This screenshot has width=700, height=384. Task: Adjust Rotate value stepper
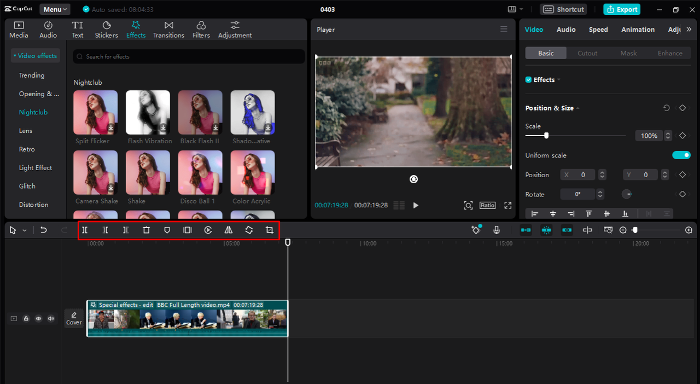pyautogui.click(x=600, y=194)
